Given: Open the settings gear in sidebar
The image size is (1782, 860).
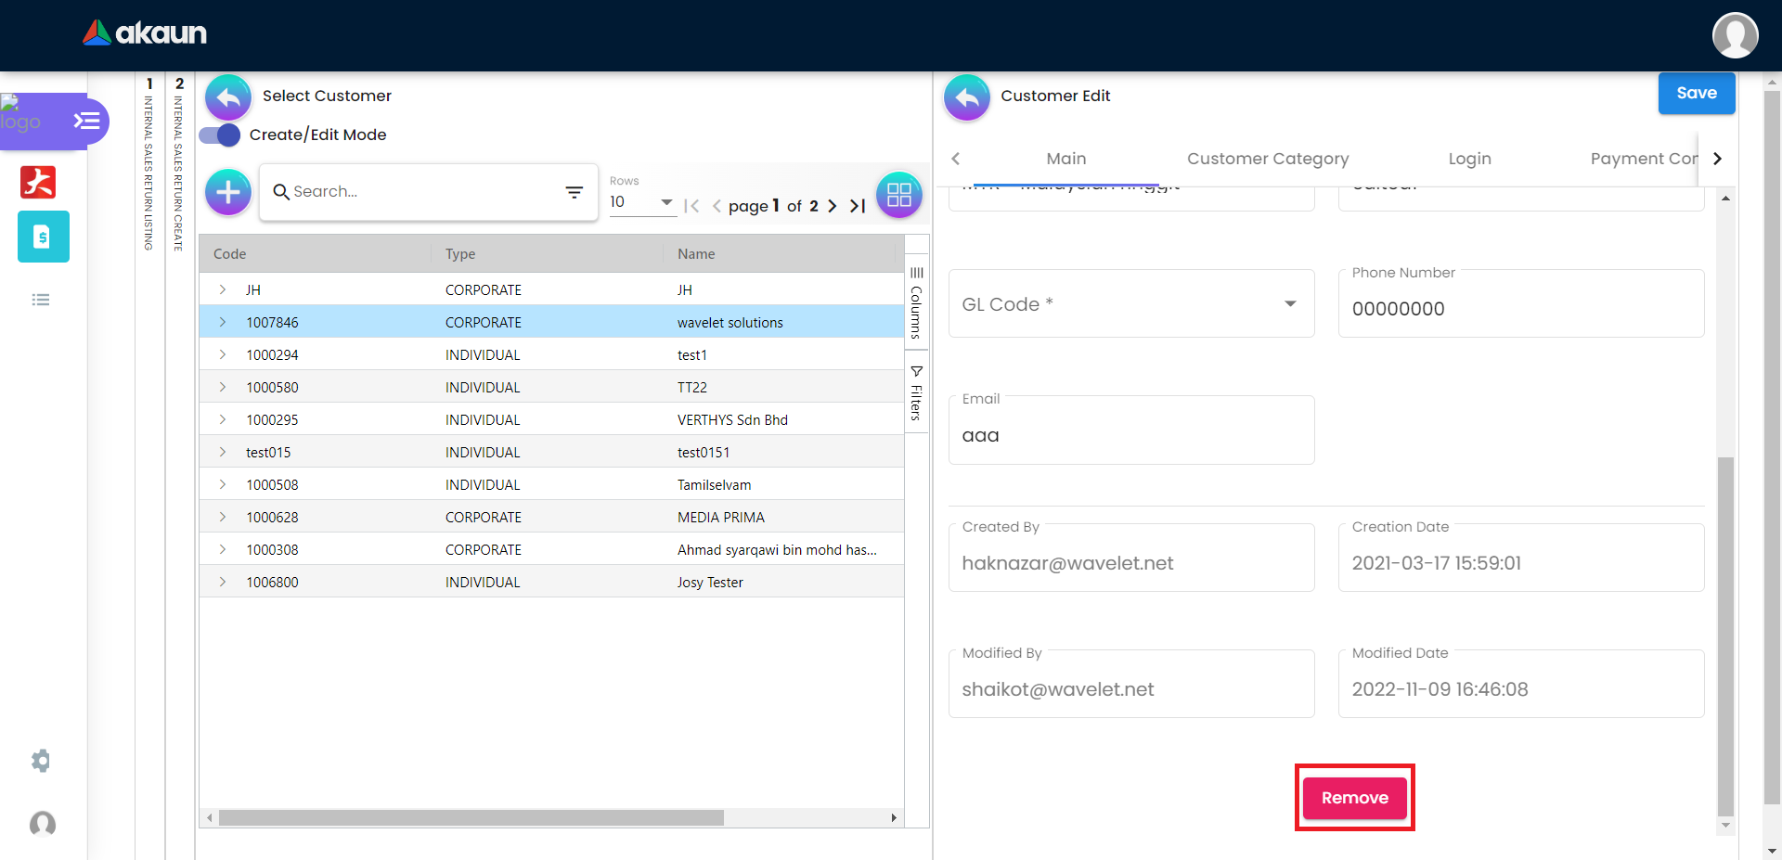Looking at the screenshot, I should click(41, 761).
